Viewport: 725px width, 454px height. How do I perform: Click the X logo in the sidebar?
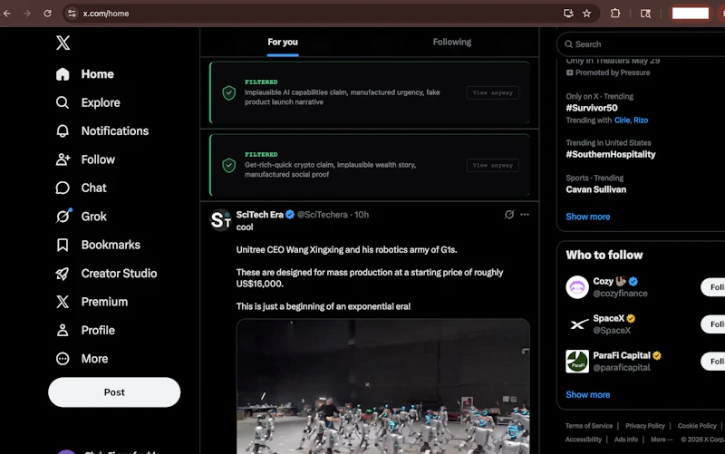coord(63,43)
